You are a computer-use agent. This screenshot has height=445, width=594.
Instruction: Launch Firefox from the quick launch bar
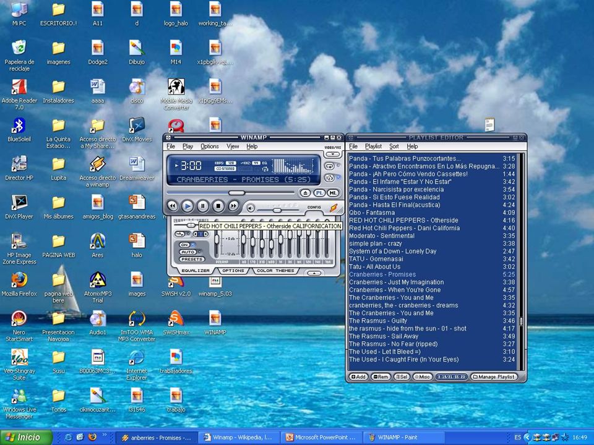[92, 438]
